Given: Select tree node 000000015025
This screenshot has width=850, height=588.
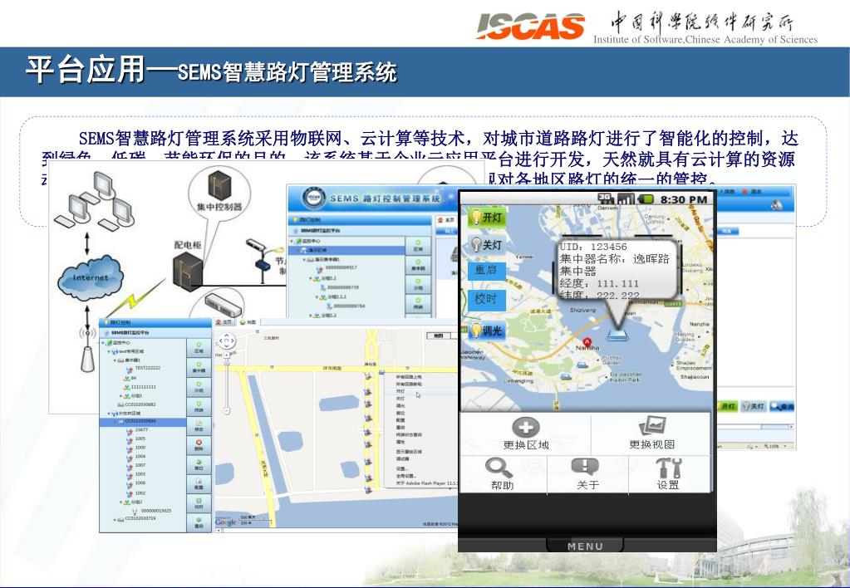Looking at the screenshot, I should click(156, 511).
